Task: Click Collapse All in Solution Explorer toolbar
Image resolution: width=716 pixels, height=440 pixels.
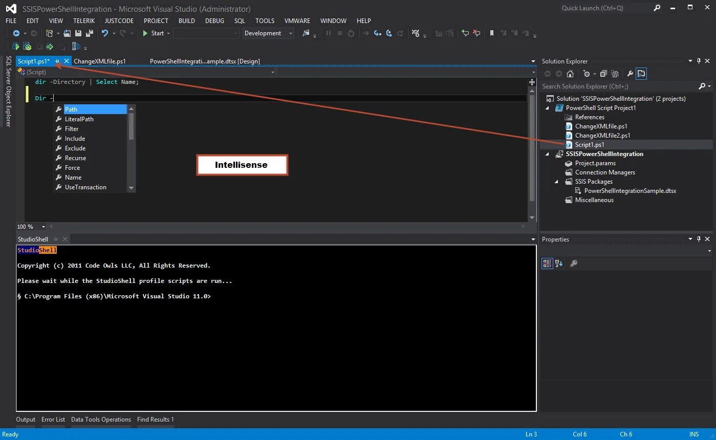Action: click(x=603, y=74)
